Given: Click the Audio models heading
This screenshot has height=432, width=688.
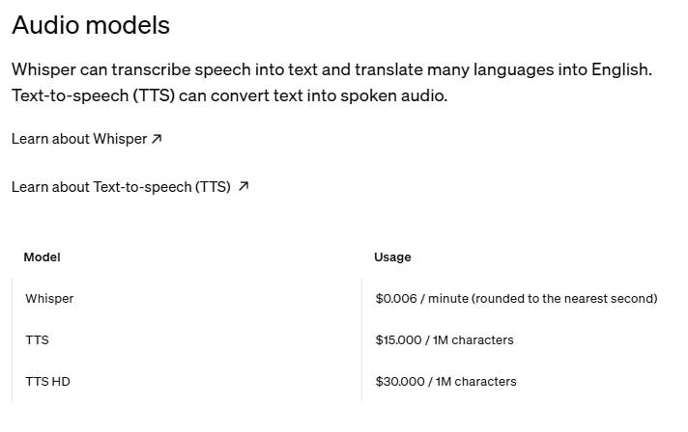Looking at the screenshot, I should tap(91, 26).
